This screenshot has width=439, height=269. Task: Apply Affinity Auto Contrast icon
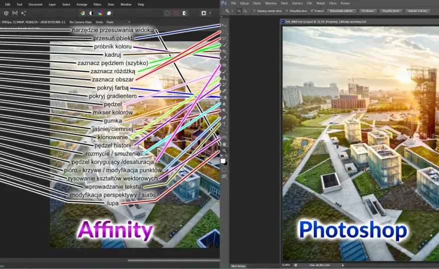point(91,13)
